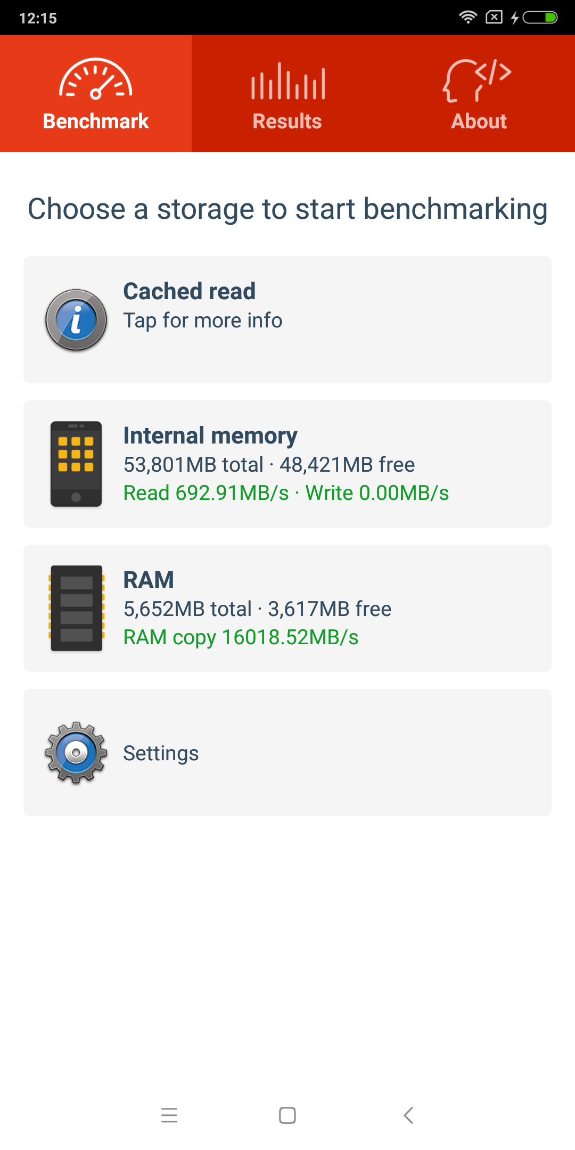Screen dimensions: 575x1150
Task: Switch to the Results tab label
Action: 287,121
